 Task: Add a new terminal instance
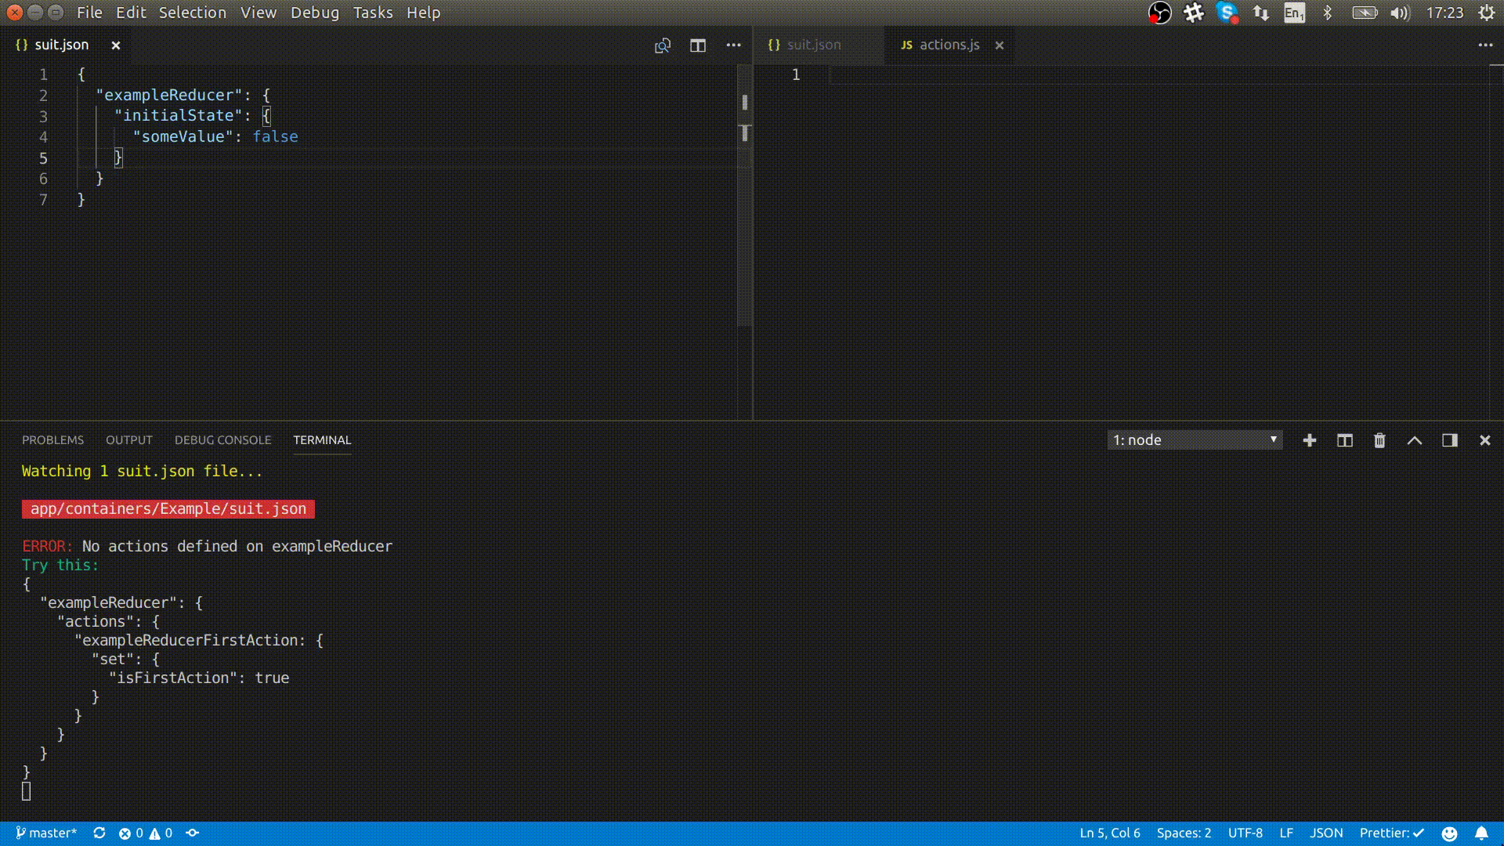[x=1309, y=440]
